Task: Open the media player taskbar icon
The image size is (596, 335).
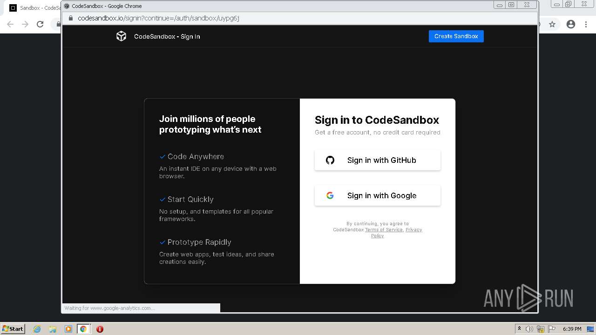Action: point(68,329)
